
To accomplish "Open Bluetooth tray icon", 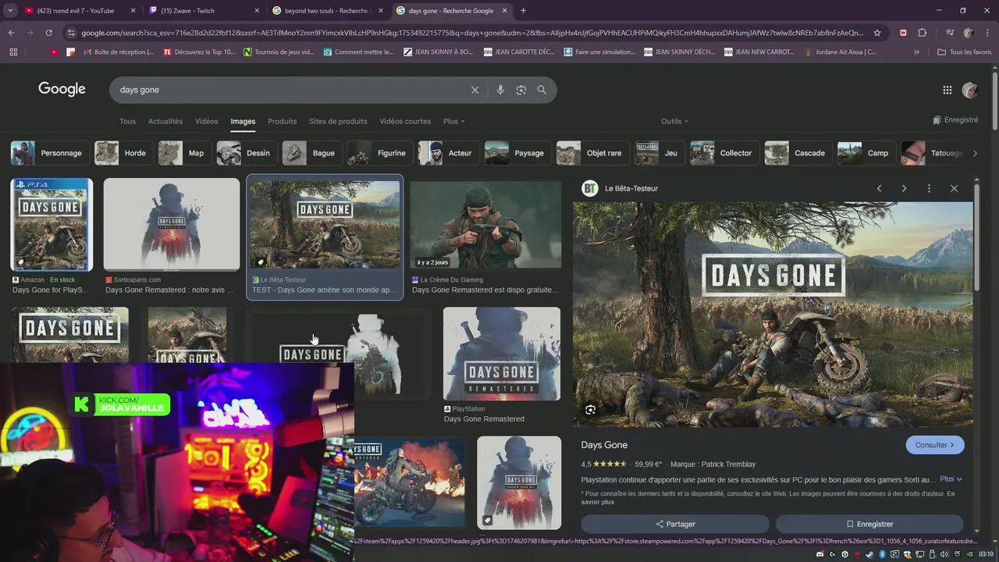I will pyautogui.click(x=883, y=554).
